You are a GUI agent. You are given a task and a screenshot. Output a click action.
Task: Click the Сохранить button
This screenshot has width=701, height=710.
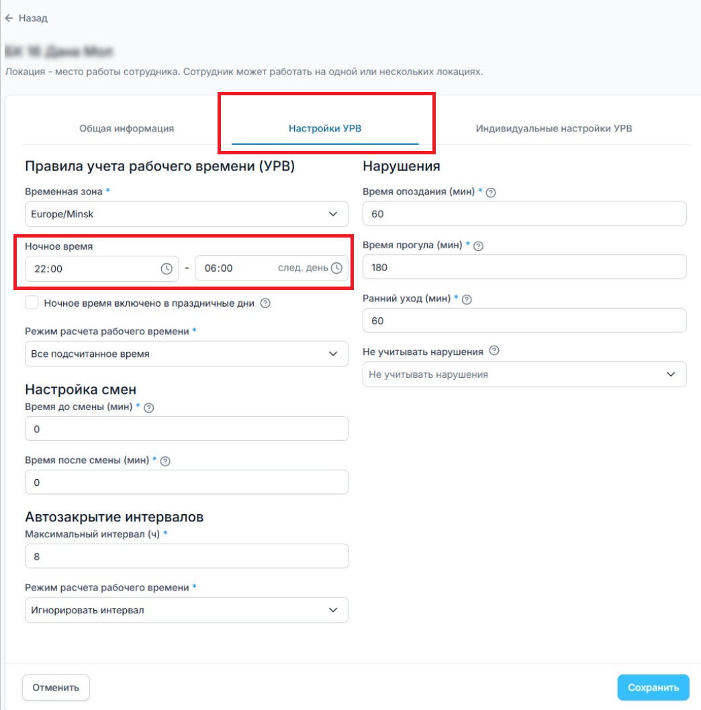click(653, 687)
